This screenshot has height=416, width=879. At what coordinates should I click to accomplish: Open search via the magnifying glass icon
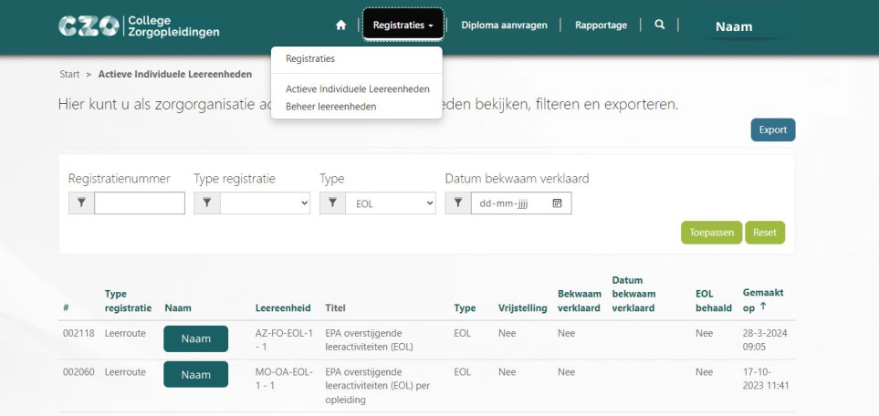pos(659,26)
